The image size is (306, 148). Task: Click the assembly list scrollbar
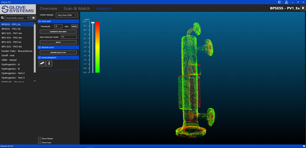point(35,48)
